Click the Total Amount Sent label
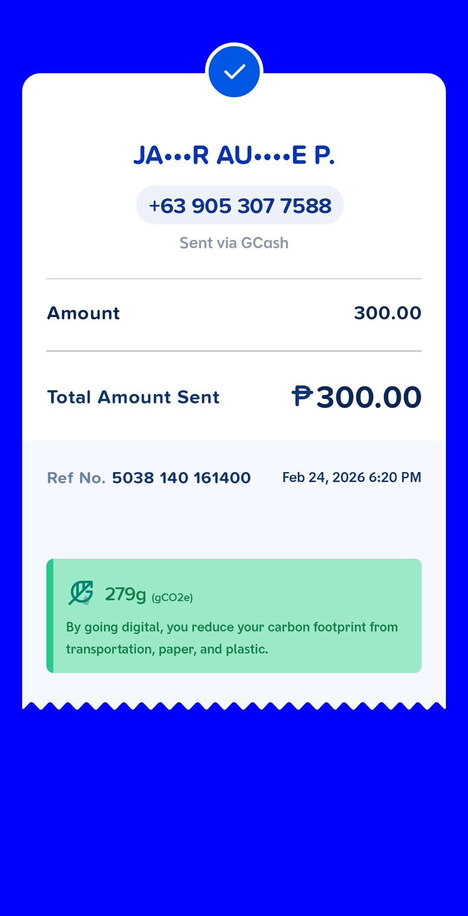The width and height of the screenshot is (468, 916). pos(133,397)
